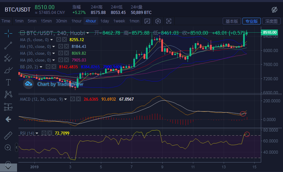Switch to 专业版 professional view
This screenshot has width=283, height=172.
[251, 21]
